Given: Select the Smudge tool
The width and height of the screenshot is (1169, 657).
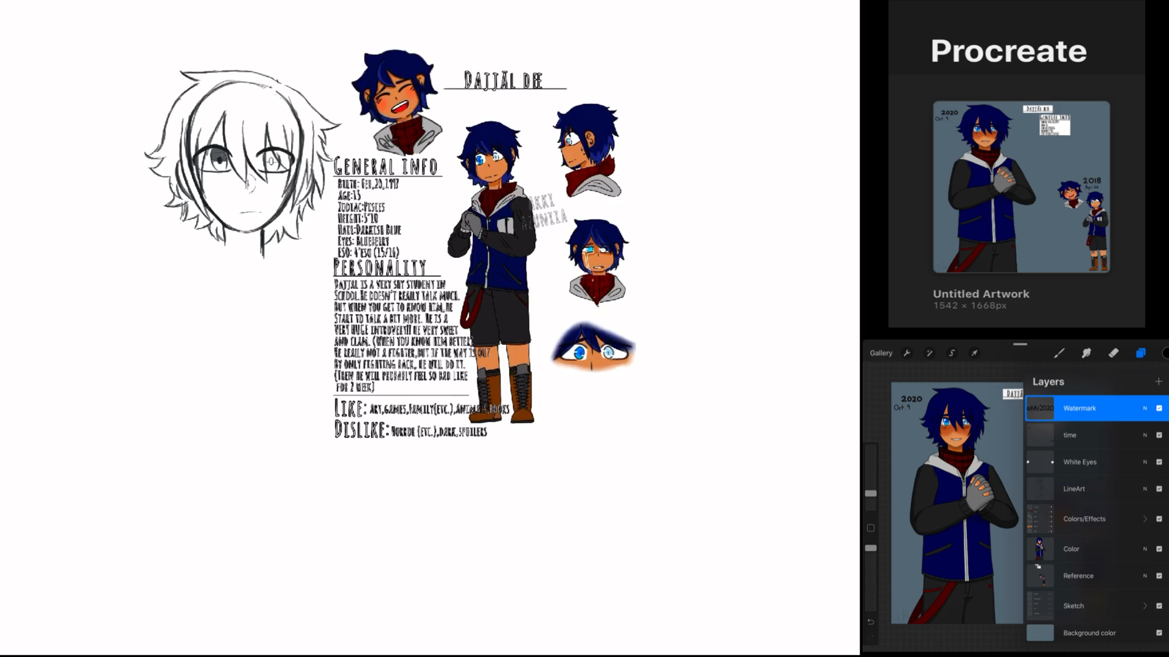Looking at the screenshot, I should pyautogui.click(x=1086, y=353).
